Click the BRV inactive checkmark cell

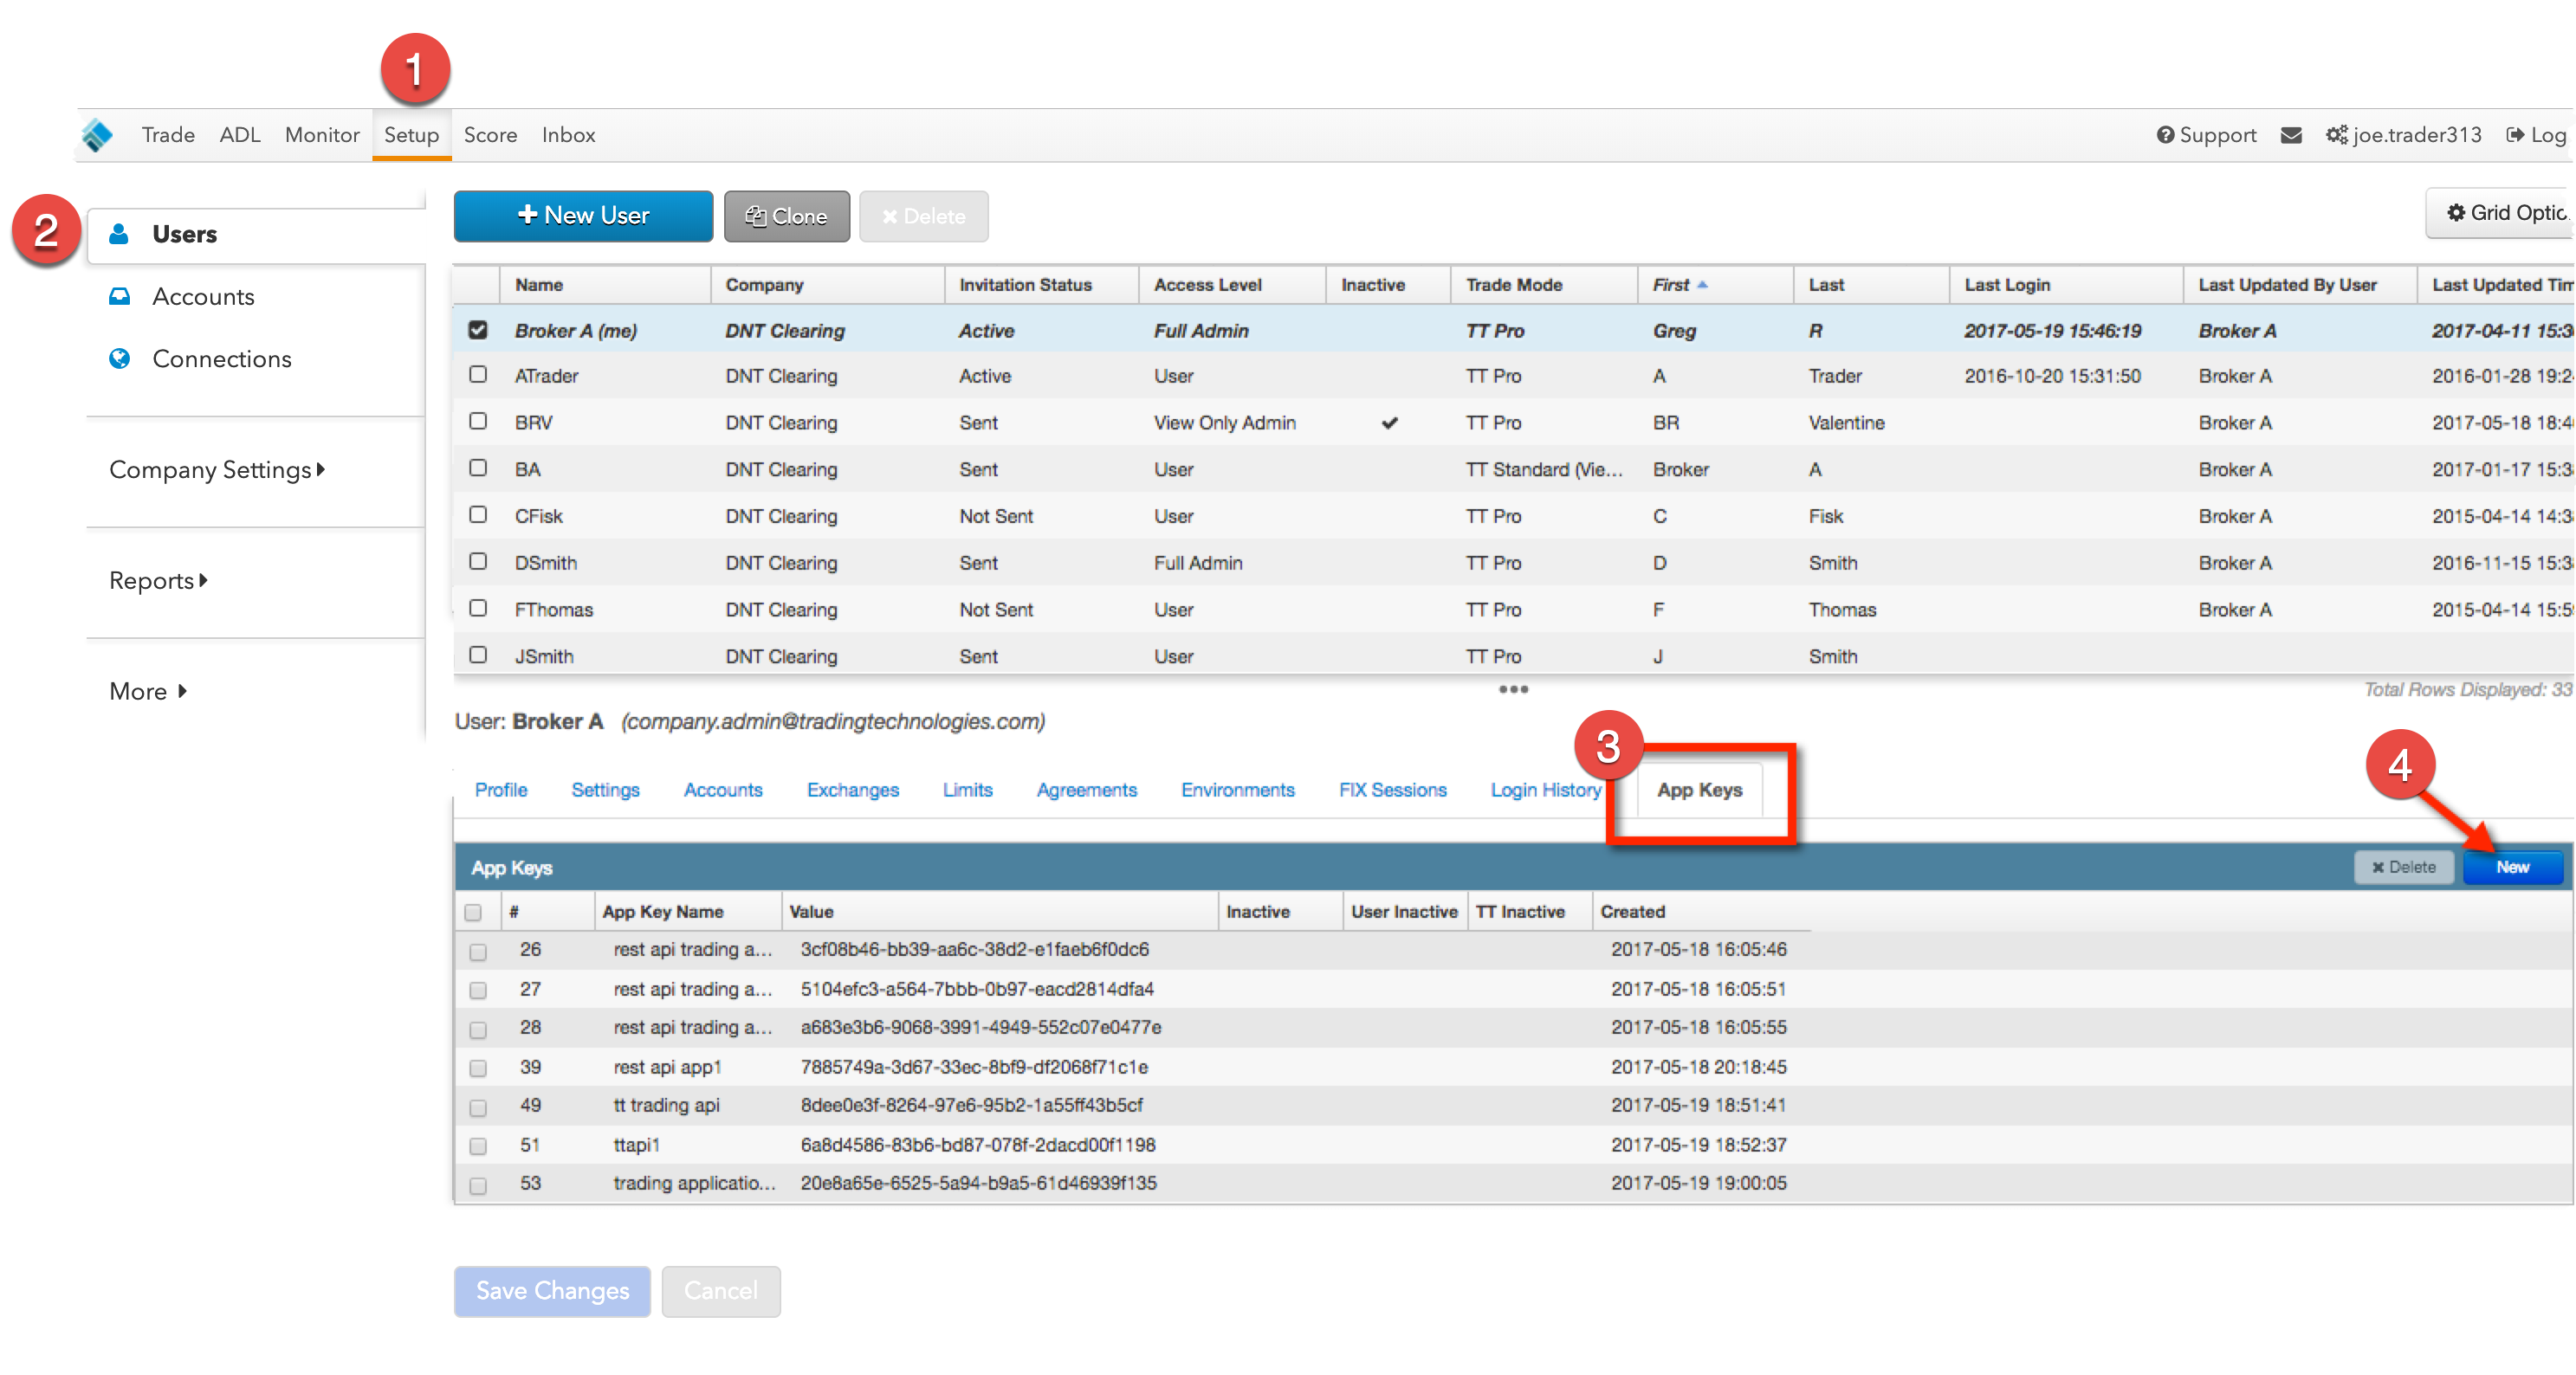1389,423
